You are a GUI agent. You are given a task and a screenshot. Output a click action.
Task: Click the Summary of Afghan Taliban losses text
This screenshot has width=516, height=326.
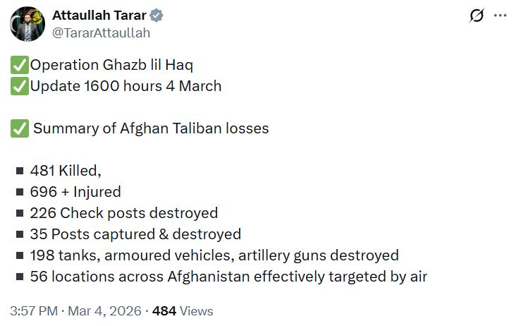(151, 129)
